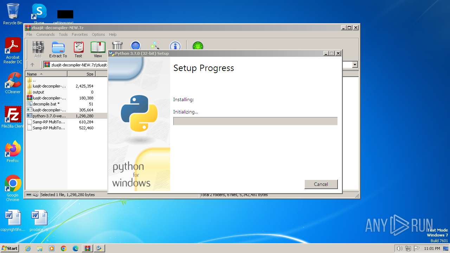450x253 pixels.
Task: Sort file list by Name column header
Action: pos(46,74)
